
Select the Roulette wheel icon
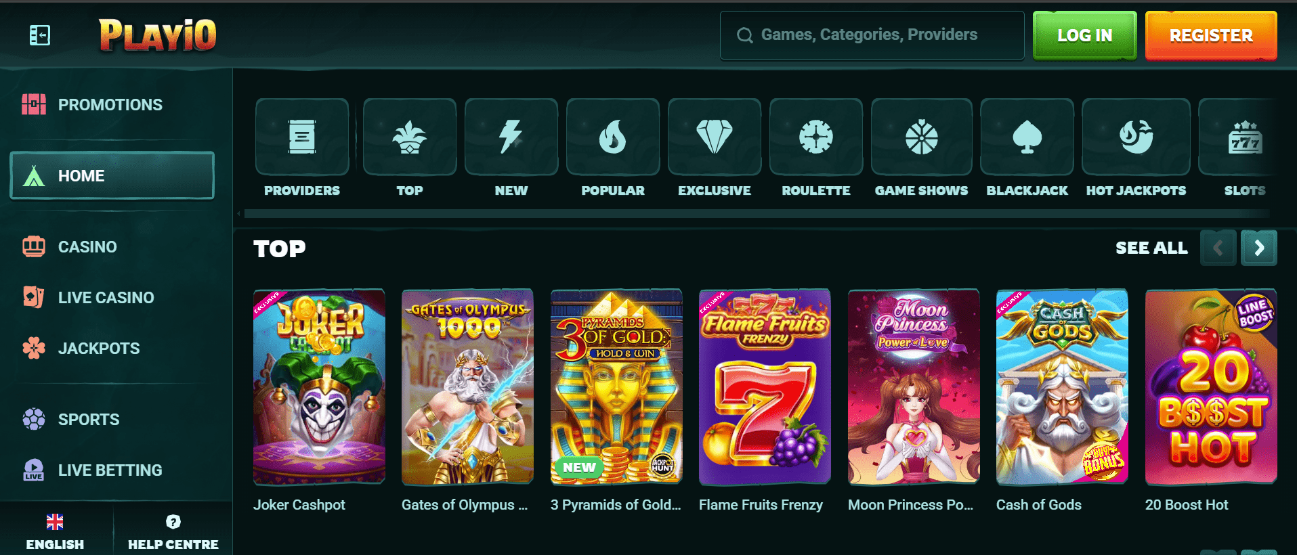[816, 137]
